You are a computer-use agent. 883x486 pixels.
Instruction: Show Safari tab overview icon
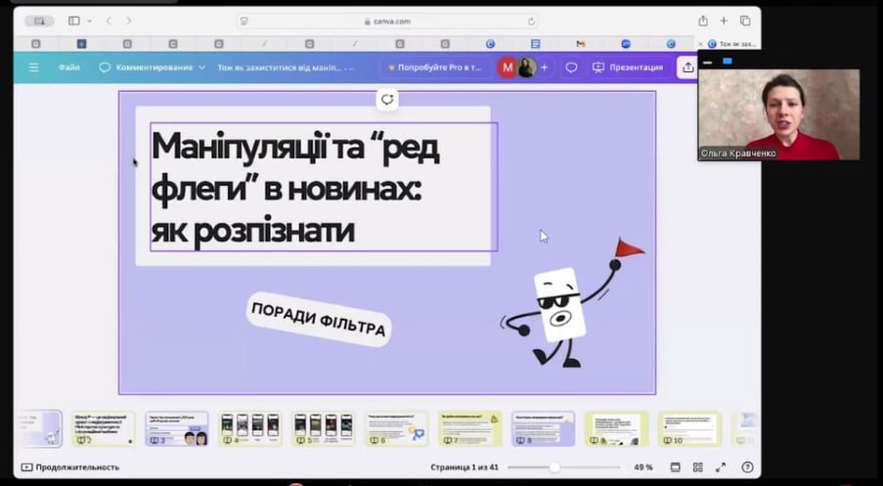point(745,21)
